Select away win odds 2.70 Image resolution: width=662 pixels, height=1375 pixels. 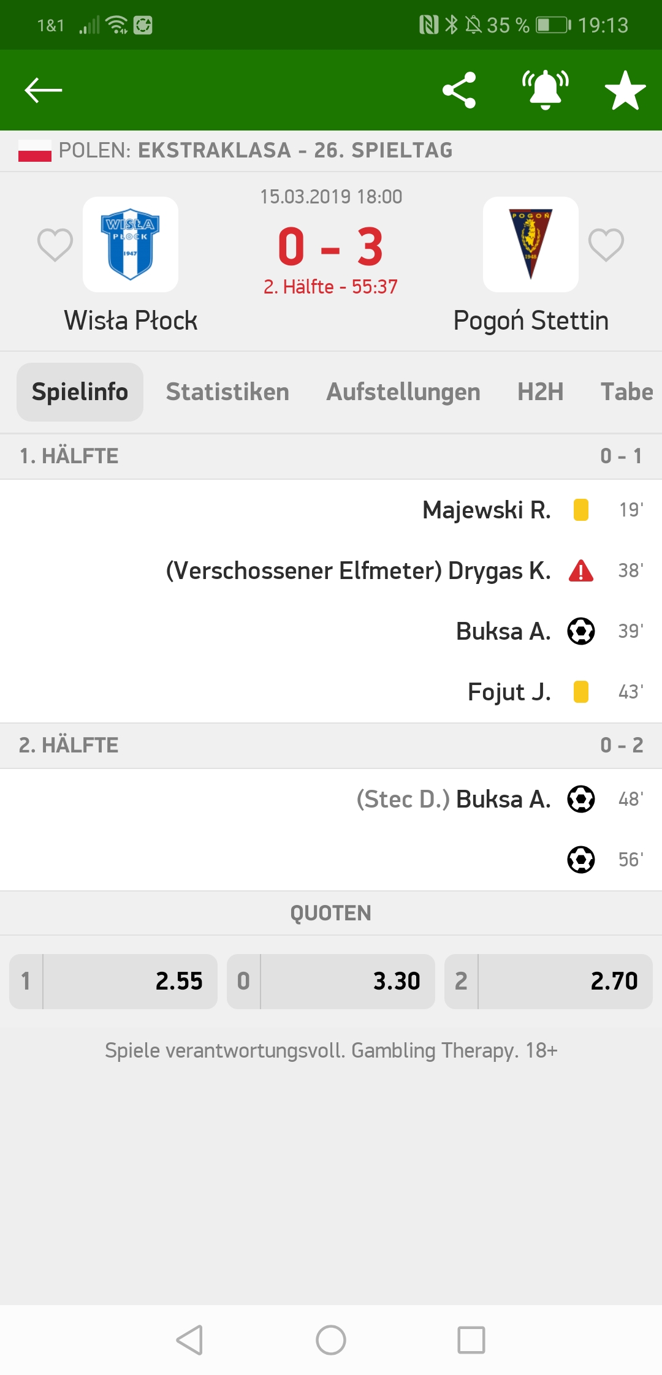pyautogui.click(x=549, y=981)
